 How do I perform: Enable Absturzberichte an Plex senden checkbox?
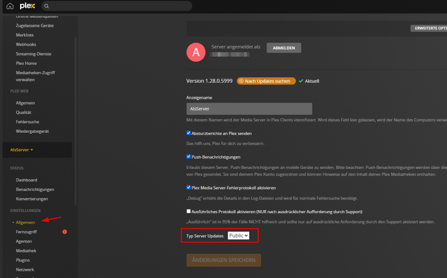(189, 133)
